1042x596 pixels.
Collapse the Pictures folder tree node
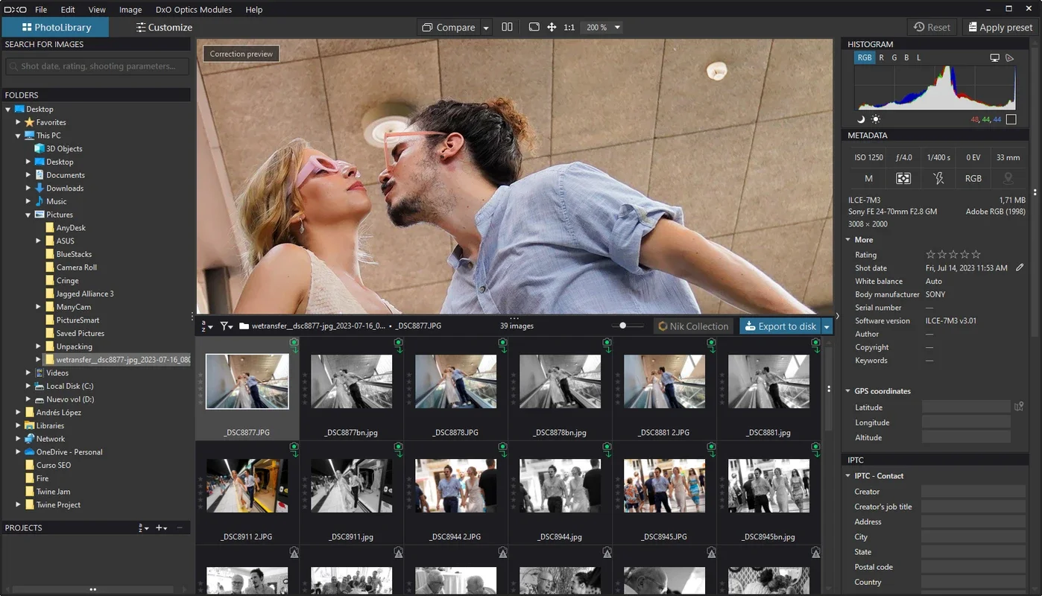[28, 215]
